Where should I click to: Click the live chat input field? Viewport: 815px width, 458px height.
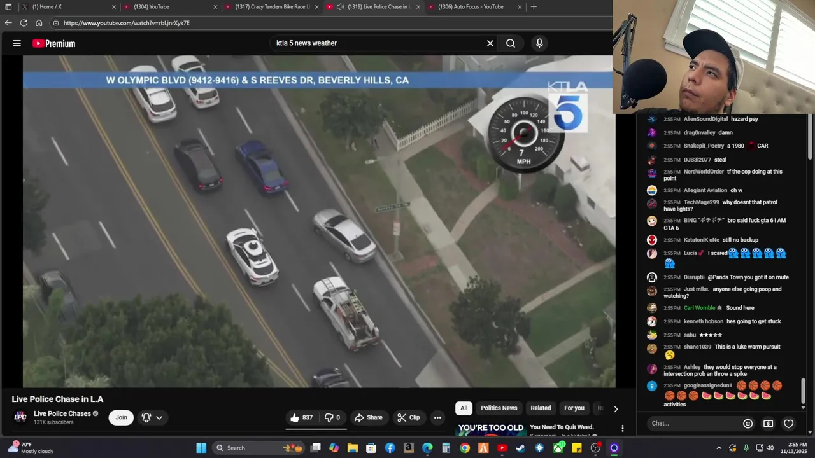(x=694, y=423)
